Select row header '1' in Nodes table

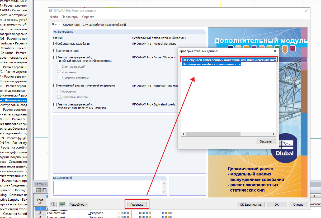[x=40, y=209]
